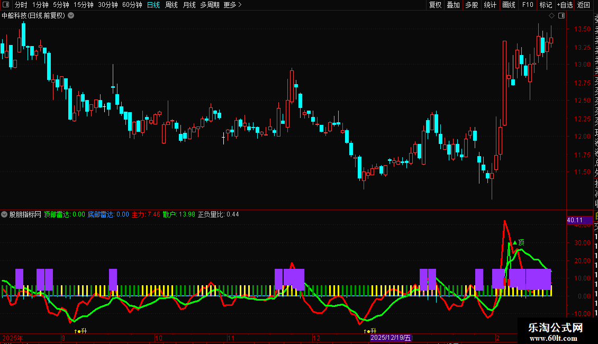Open the F10 company info
This screenshot has height=344, width=598.
click(x=528, y=5)
